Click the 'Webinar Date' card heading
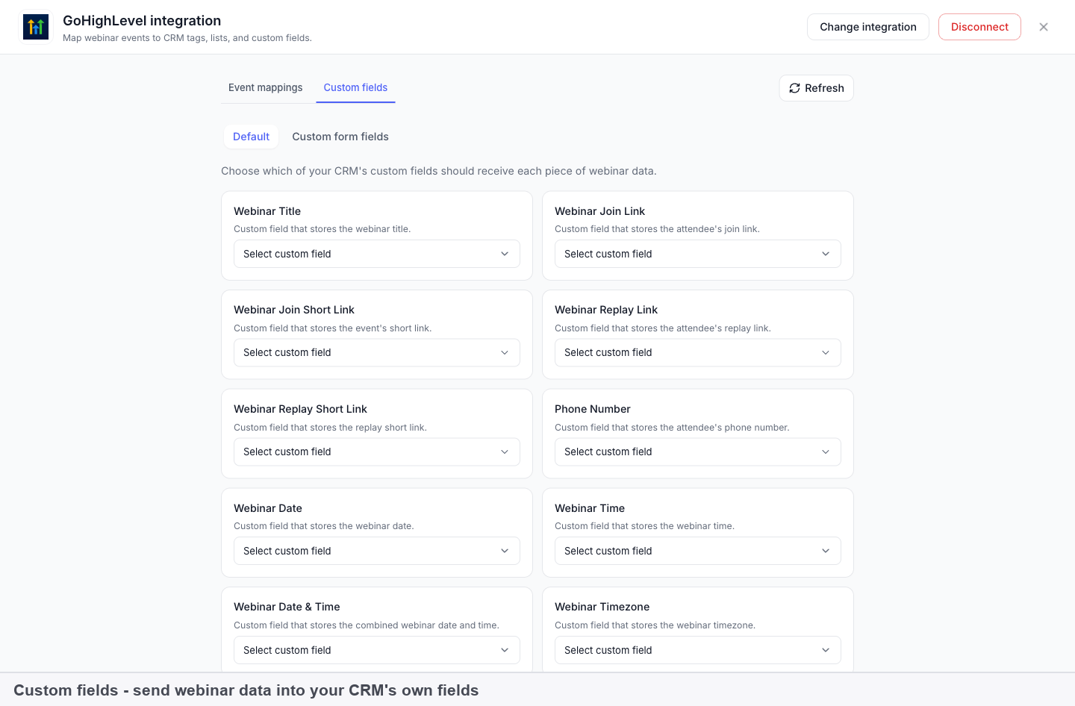 tap(268, 508)
